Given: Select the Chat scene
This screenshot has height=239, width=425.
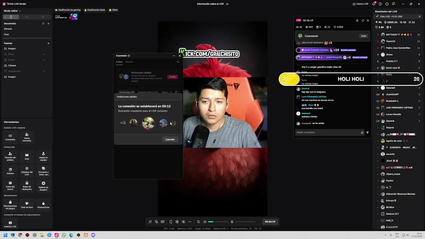Looking at the screenshot, I should click(27, 35).
